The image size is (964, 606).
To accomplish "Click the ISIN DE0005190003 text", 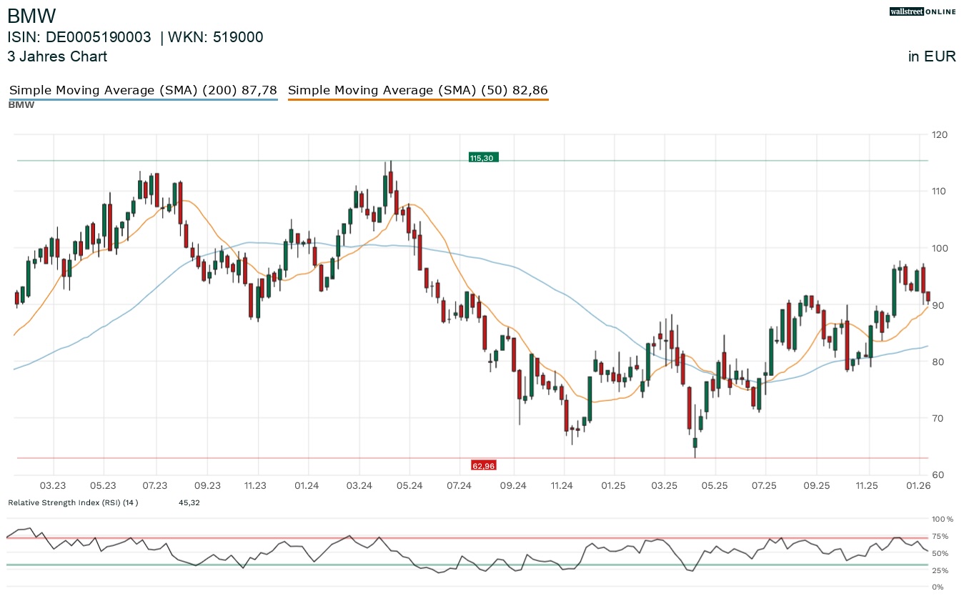I will 79,38.
